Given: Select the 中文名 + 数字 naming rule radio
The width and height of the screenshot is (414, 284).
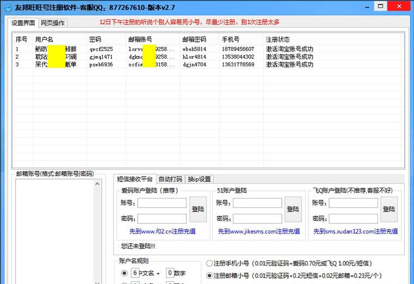Looking at the screenshot, I should point(125,273).
